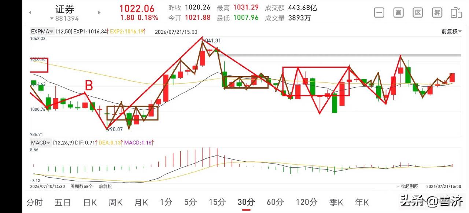The height and width of the screenshot is (213, 469).
Task: Go to the previous stock with left arrow
Action: click(30, 12)
